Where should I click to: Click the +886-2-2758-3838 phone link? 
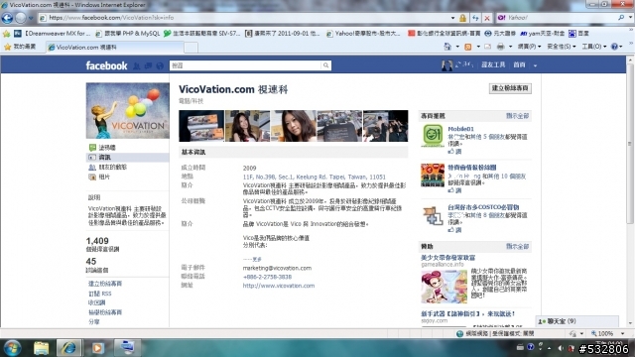267,277
